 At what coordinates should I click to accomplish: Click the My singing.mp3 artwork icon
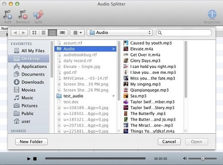[x=126, y=84]
